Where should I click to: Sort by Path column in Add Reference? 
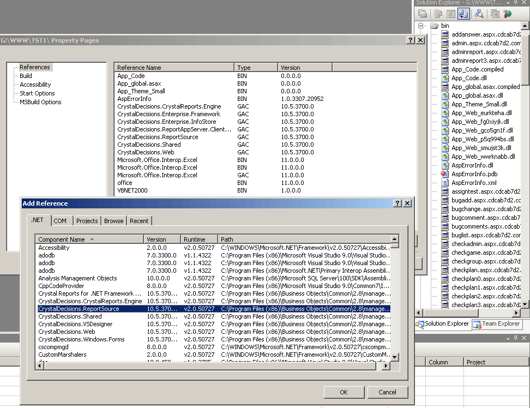pyautogui.click(x=304, y=239)
